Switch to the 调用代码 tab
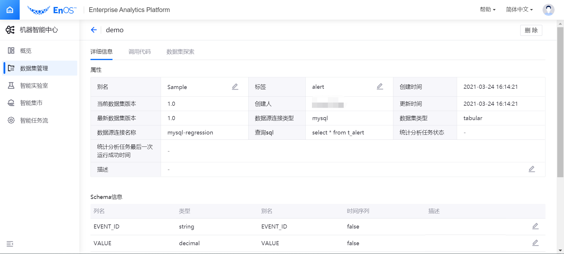This screenshot has width=564, height=254. (140, 52)
